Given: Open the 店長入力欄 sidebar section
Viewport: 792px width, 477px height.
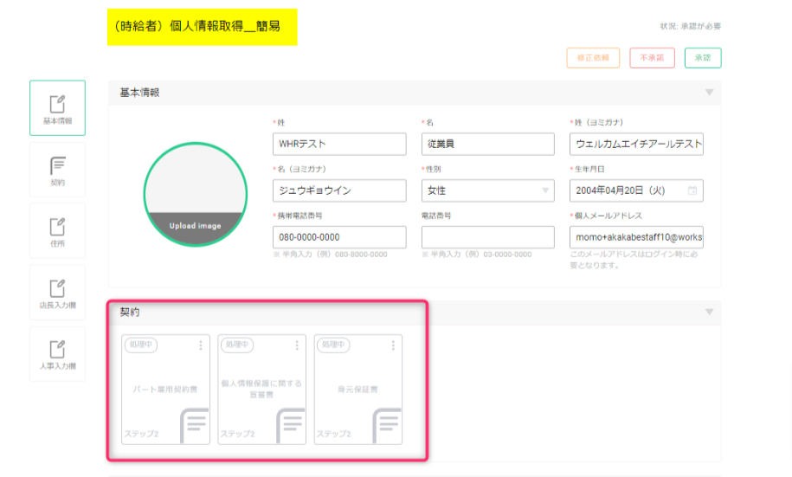Looking at the screenshot, I should 58,293.
